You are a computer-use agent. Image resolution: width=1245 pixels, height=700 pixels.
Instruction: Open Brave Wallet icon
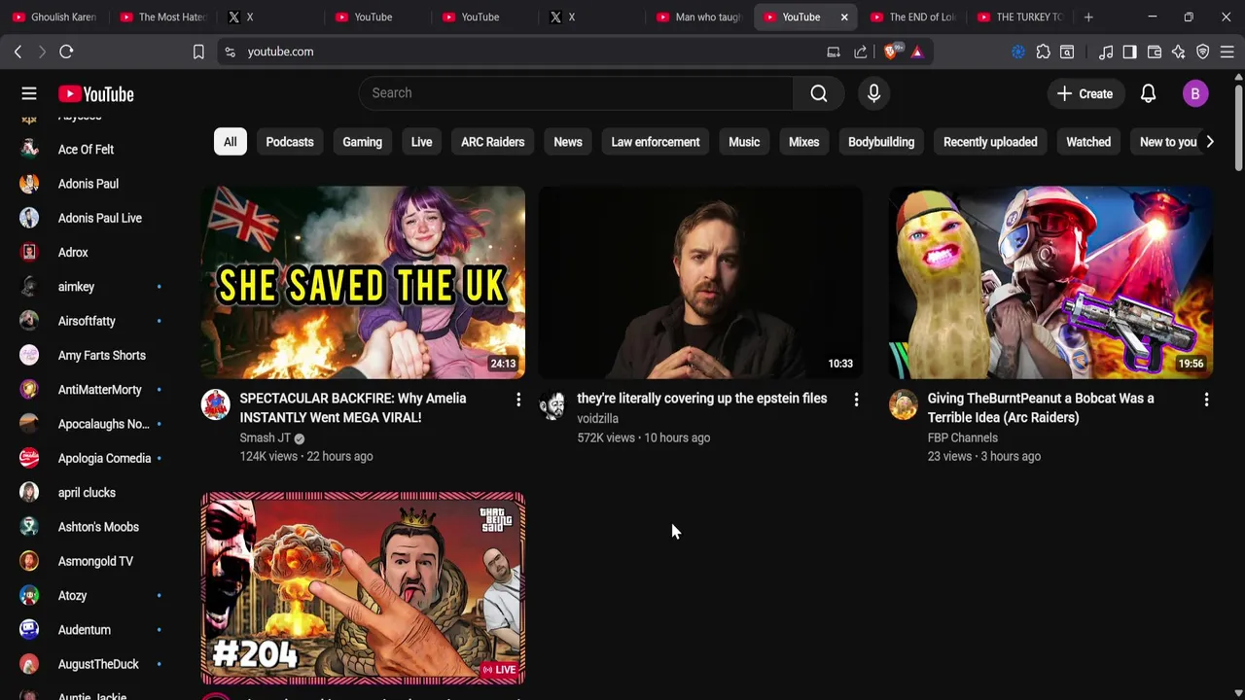[x=1155, y=52]
